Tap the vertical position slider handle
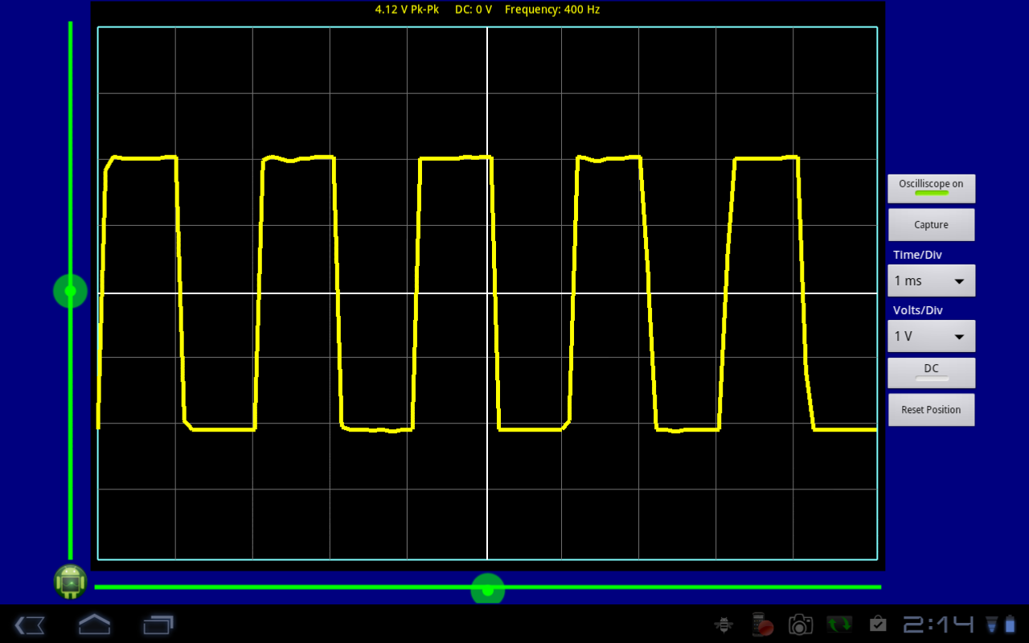This screenshot has height=643, width=1029. point(70,290)
